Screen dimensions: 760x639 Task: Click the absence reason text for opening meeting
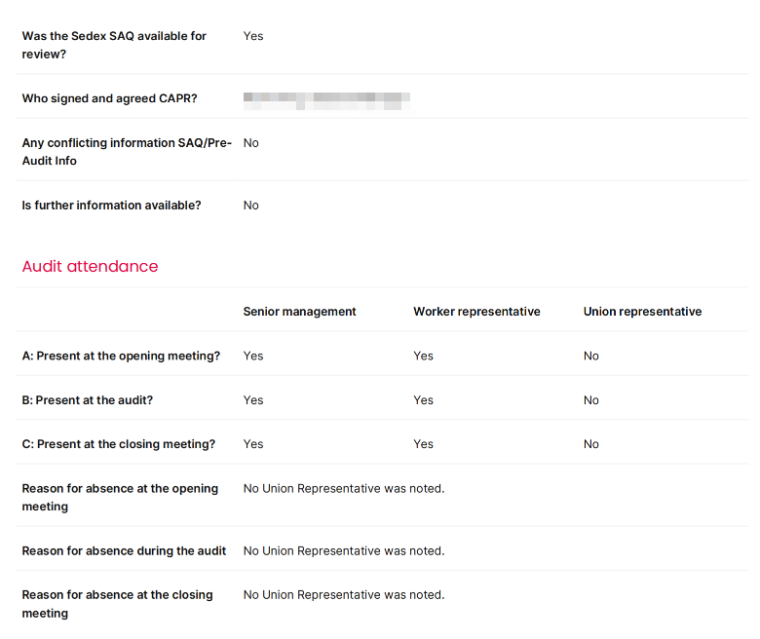[x=344, y=489]
